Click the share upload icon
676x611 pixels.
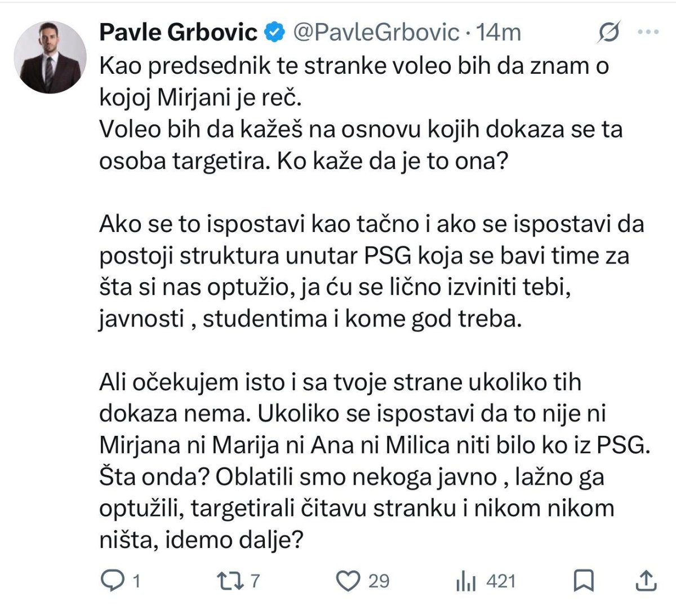click(647, 580)
